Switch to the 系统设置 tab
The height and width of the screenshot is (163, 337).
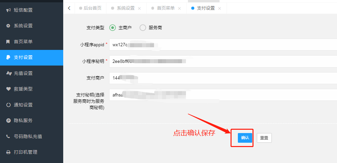(x=123, y=8)
